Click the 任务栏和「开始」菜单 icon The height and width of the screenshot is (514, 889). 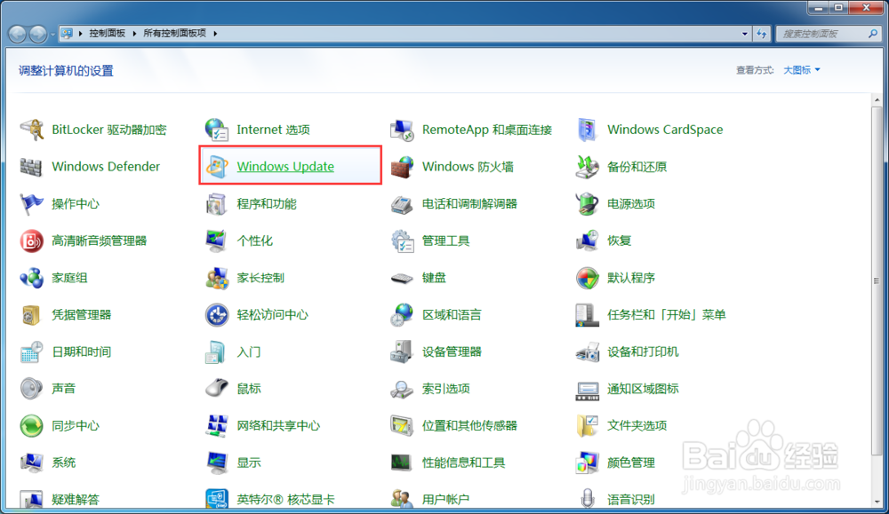[588, 315]
